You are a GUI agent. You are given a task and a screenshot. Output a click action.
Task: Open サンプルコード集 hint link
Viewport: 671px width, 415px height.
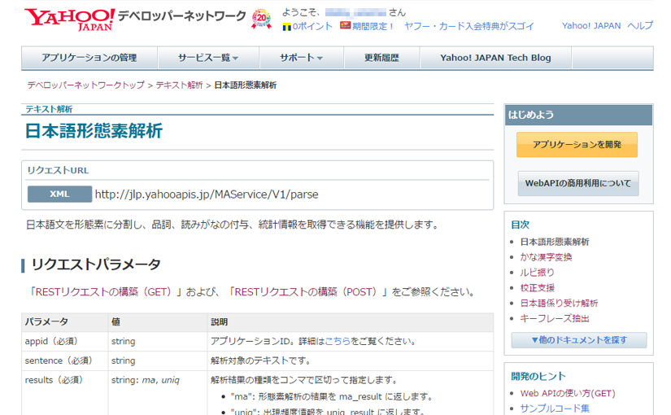(x=555, y=408)
